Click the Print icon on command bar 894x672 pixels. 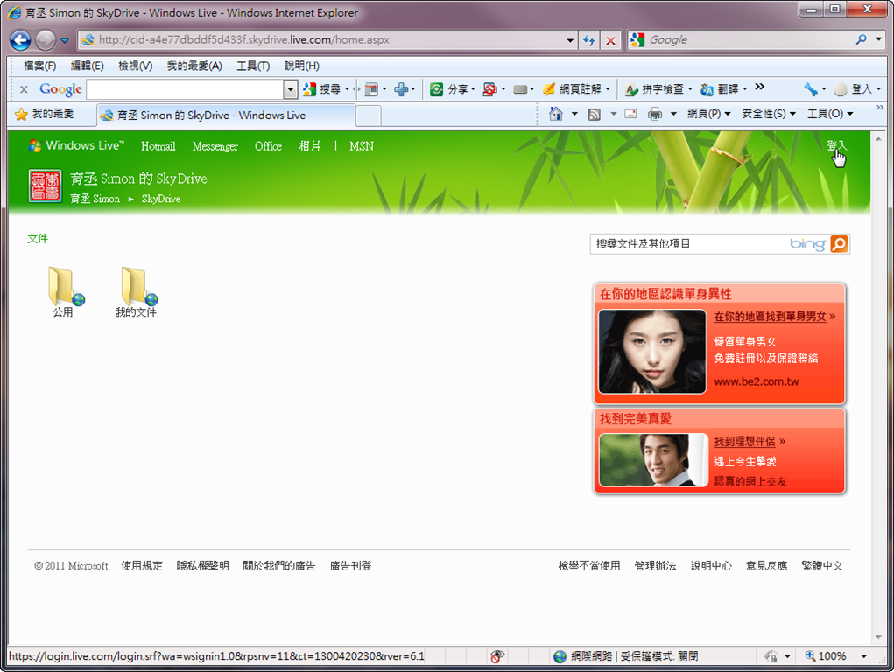(x=655, y=114)
